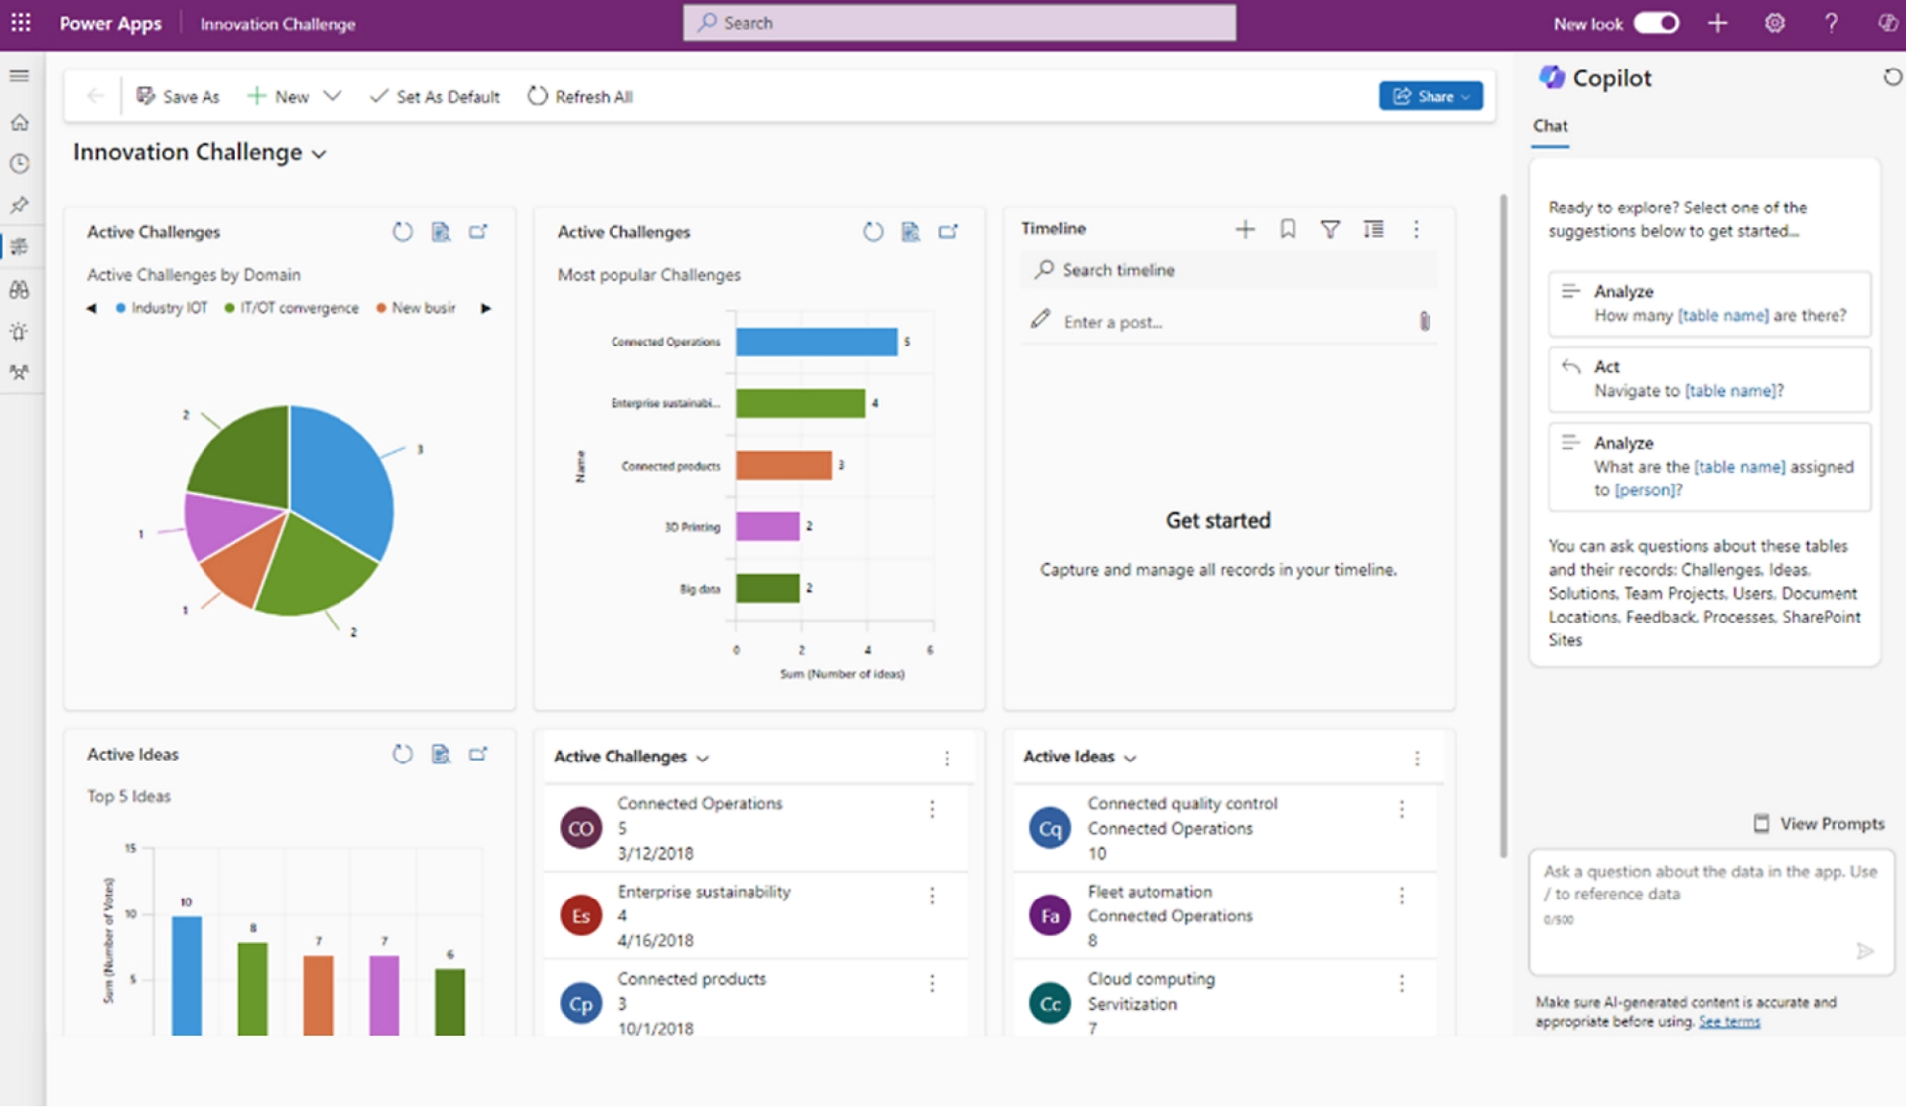Screen dimensions: 1906x1107
Task: Open the Active Ideas list view dropdown
Action: (x=1130, y=759)
